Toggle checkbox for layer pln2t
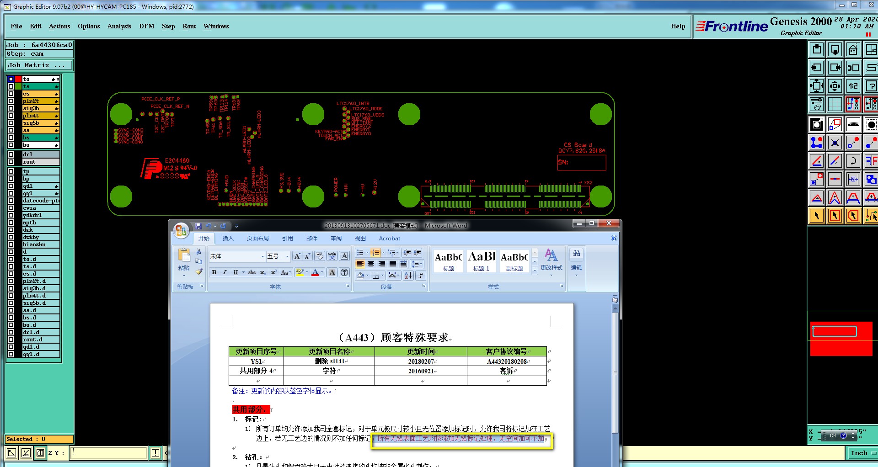The height and width of the screenshot is (467, 878). point(11,101)
